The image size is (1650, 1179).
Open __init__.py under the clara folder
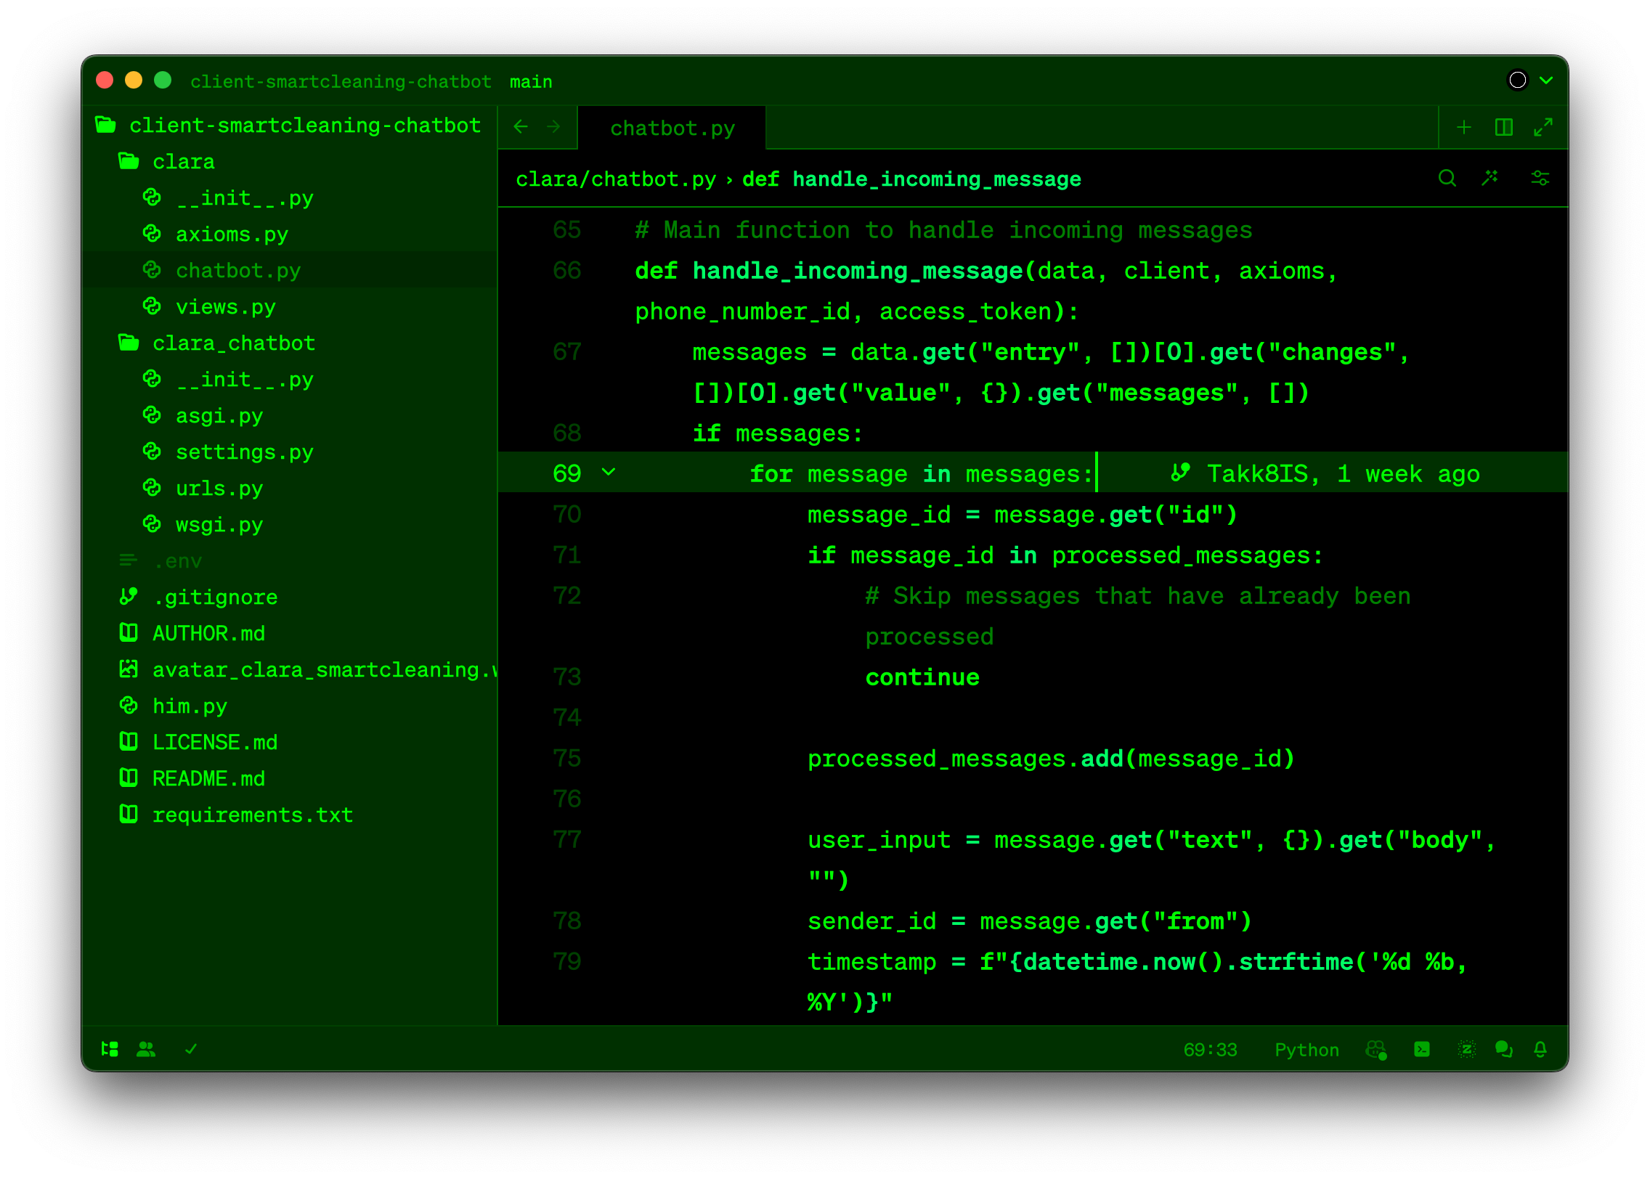(289, 197)
